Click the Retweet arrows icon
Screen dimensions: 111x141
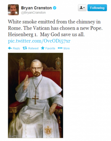click(x=25, y=48)
